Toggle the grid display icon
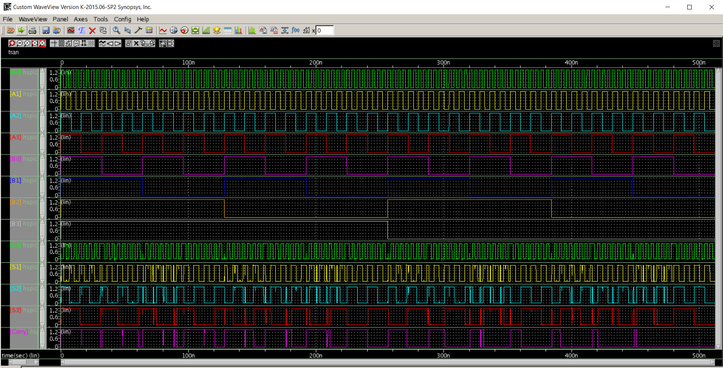 pyautogui.click(x=91, y=43)
